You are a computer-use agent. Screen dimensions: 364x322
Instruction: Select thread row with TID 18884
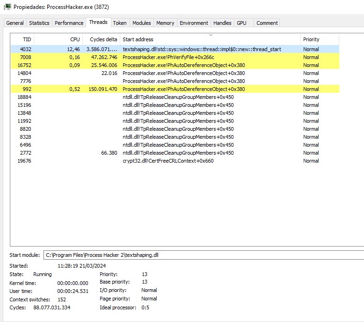pyautogui.click(x=175, y=97)
